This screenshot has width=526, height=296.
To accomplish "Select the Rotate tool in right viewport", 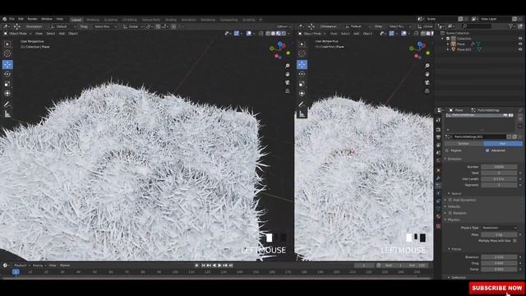I will click(x=302, y=74).
